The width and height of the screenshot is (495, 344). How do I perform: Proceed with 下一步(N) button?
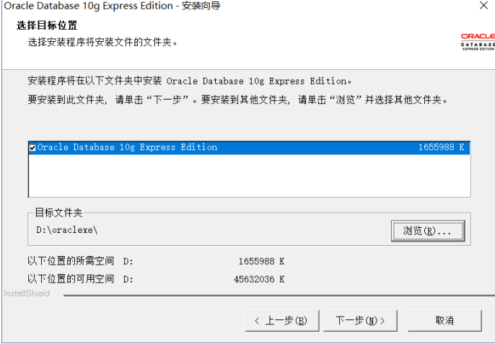[360, 321]
